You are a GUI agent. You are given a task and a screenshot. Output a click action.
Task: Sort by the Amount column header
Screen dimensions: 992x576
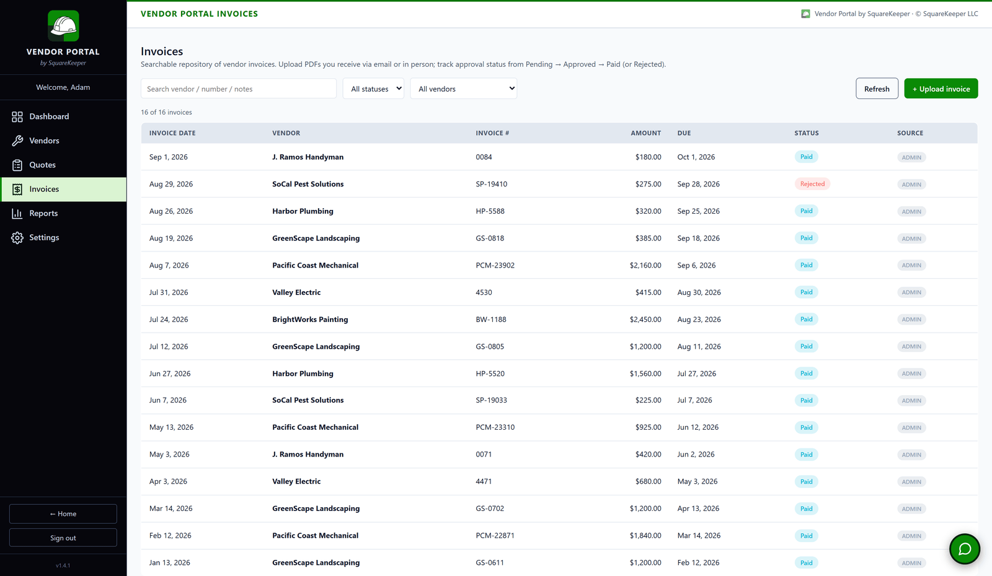point(646,133)
